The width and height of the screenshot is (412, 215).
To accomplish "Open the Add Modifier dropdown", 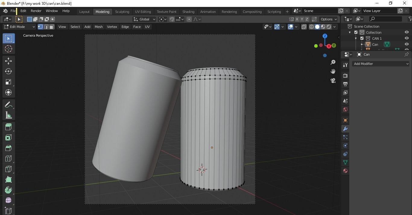I will (x=381, y=64).
